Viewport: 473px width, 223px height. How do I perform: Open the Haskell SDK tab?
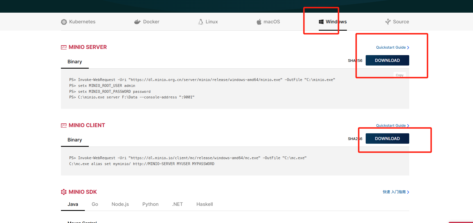tap(204, 204)
